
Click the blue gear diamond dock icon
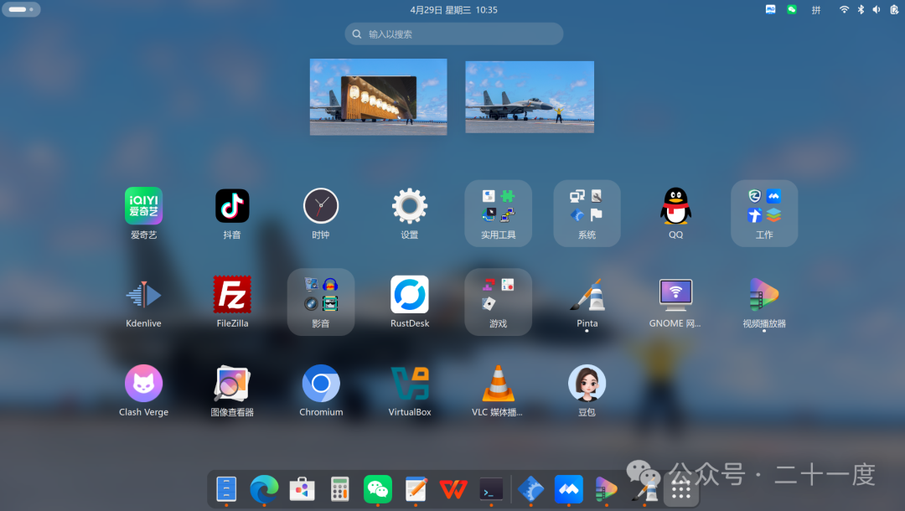[x=531, y=489]
